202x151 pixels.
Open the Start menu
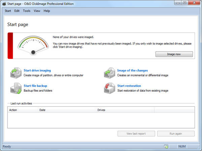pos(8,11)
